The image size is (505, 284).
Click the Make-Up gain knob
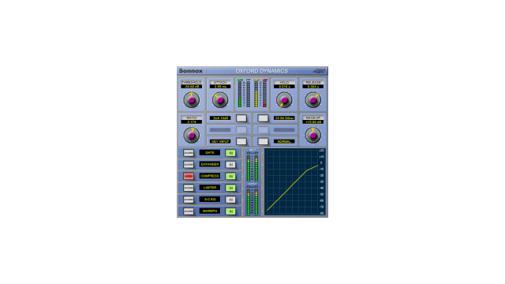pos(313,135)
